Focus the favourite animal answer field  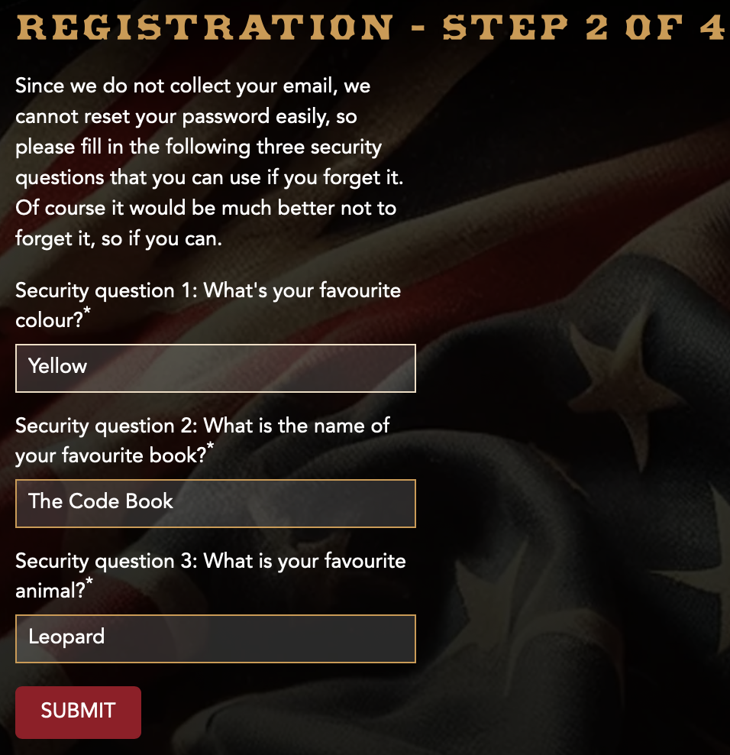tap(215, 639)
